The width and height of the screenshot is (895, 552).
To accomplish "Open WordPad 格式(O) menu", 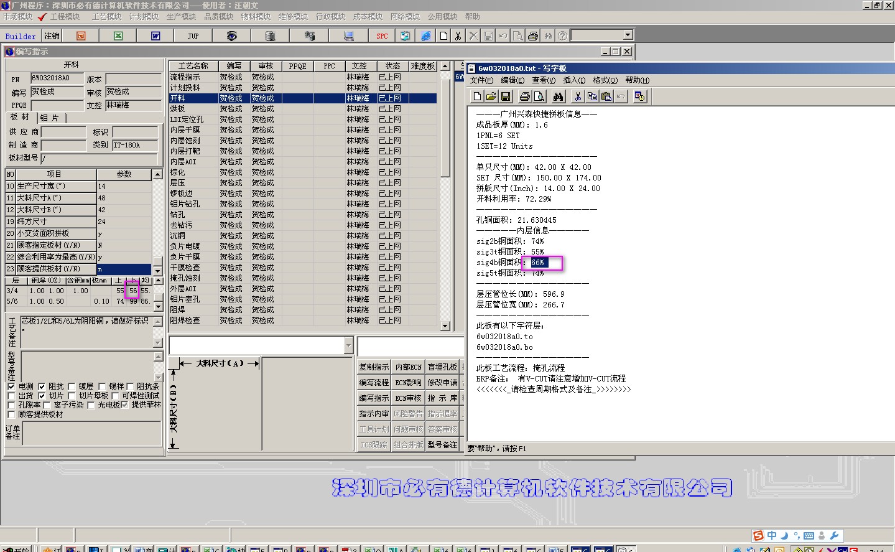I will (x=605, y=80).
